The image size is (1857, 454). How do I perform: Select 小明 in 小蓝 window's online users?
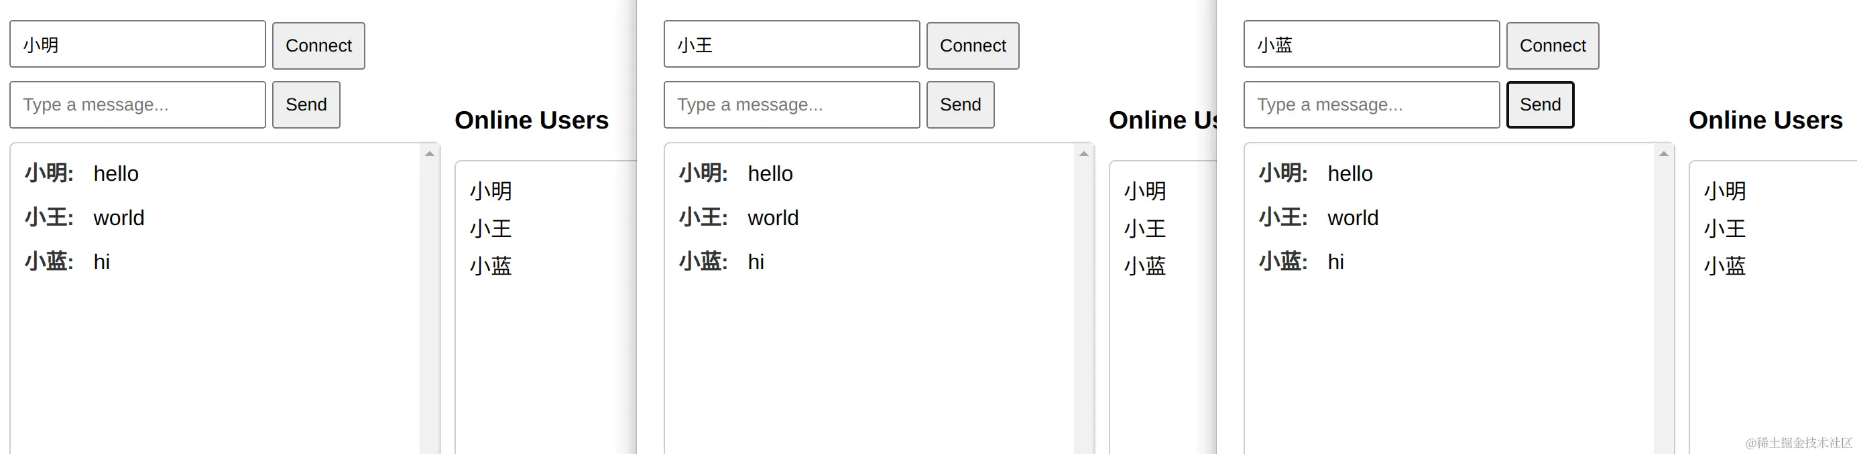1725,192
